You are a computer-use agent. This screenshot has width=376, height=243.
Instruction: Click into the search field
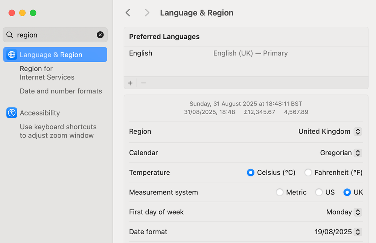pos(55,35)
